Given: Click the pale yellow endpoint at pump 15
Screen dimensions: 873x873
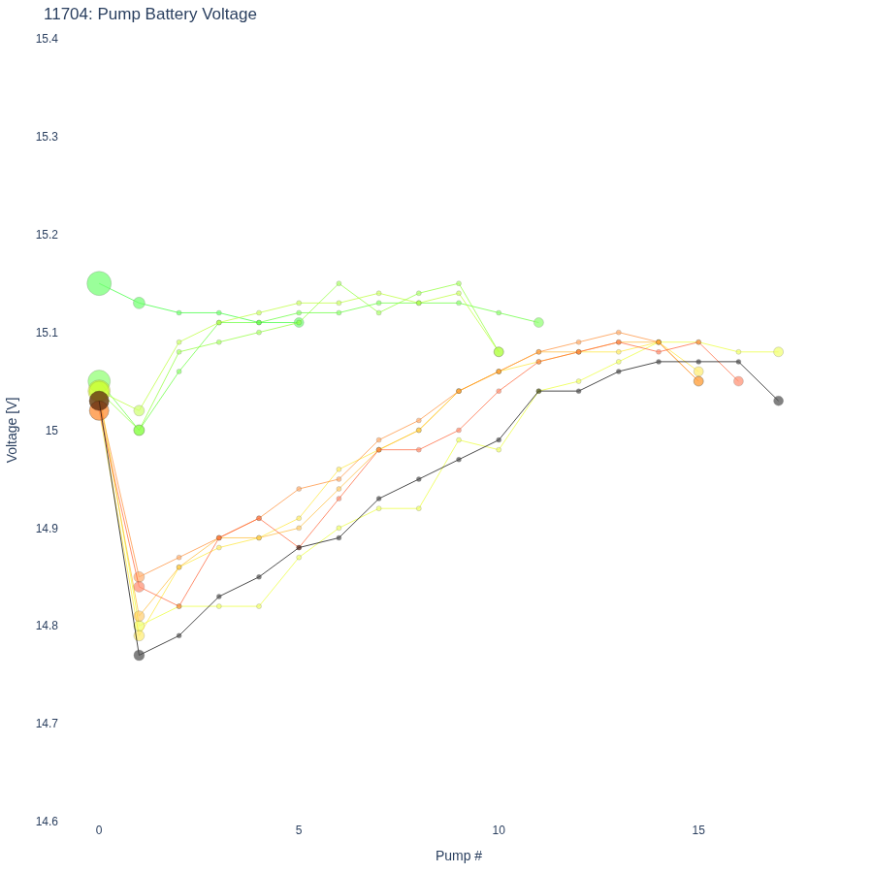Looking at the screenshot, I should coord(698,372).
